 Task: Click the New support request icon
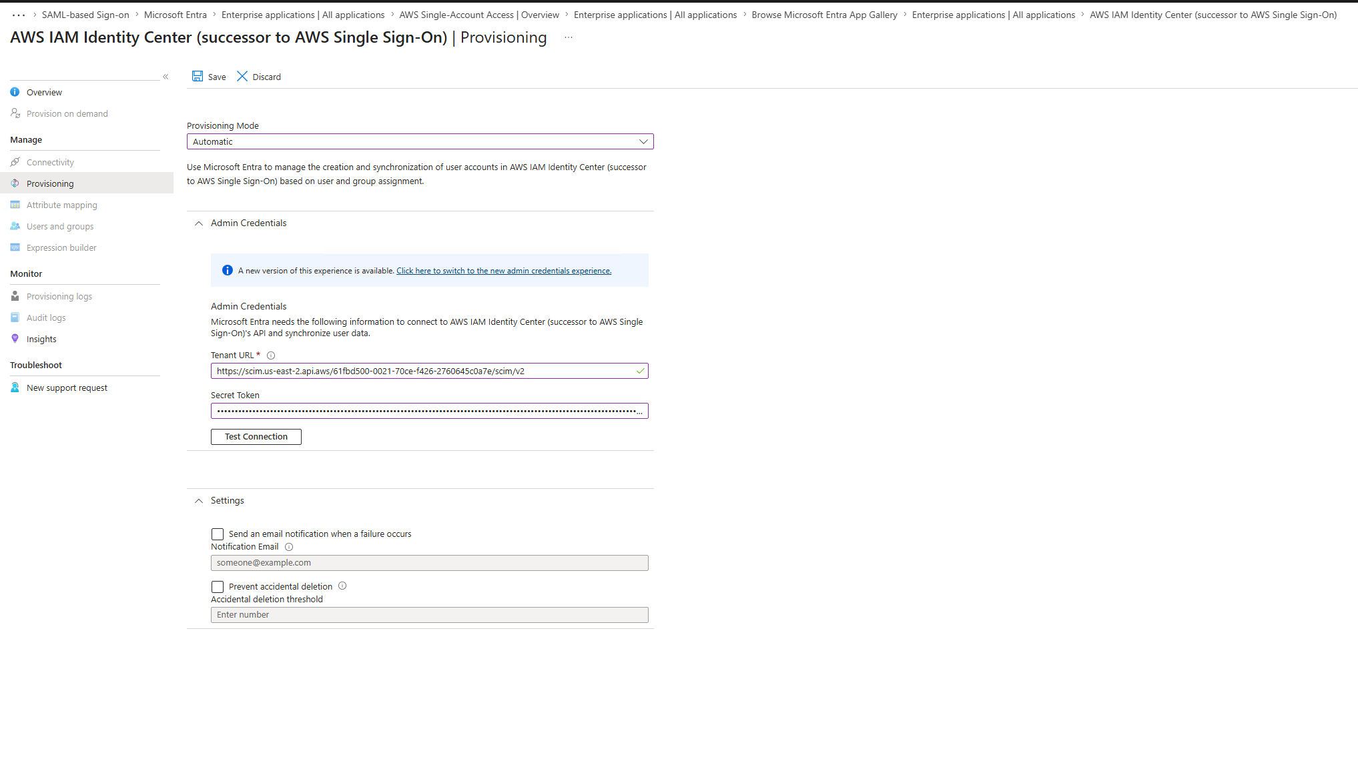pyautogui.click(x=15, y=388)
